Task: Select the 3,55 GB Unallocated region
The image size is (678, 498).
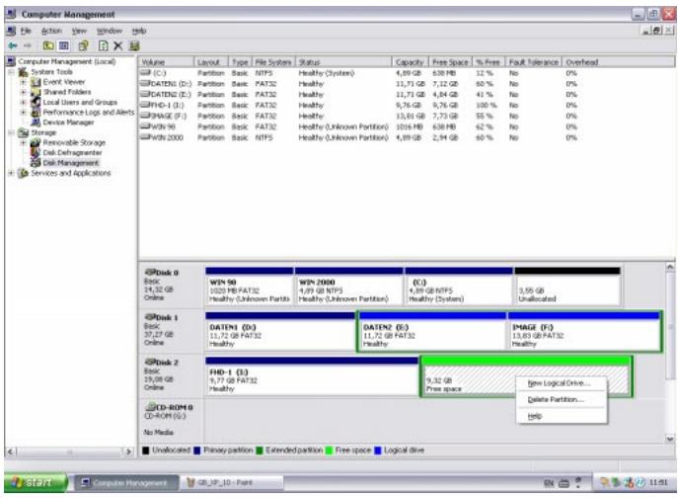Action: pos(567,287)
